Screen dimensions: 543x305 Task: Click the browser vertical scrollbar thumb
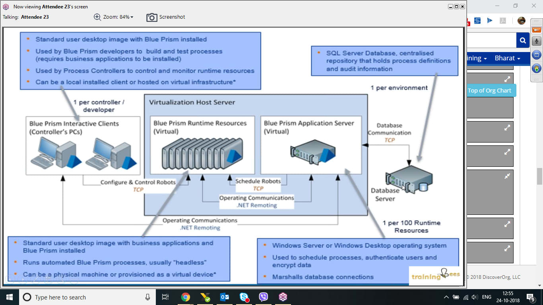[x=539, y=176]
